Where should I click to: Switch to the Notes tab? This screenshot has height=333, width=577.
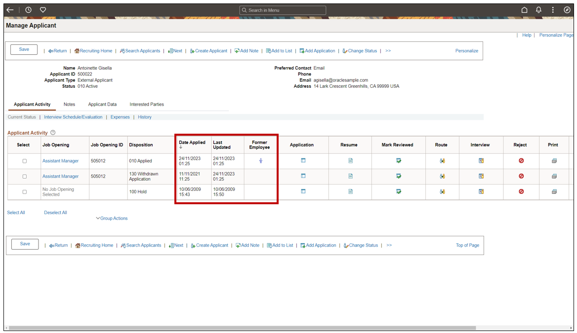pos(69,105)
